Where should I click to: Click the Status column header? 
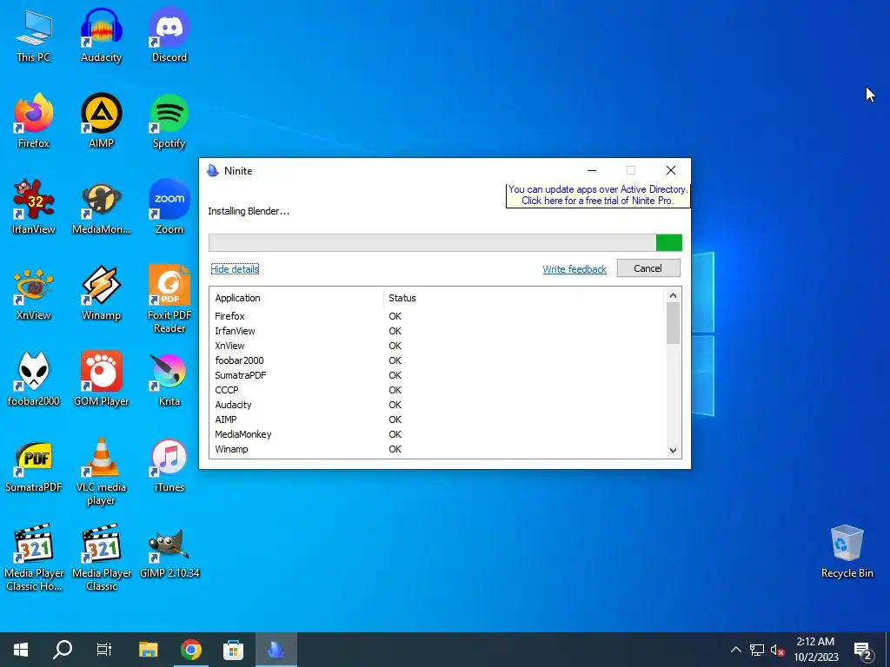(x=522, y=298)
